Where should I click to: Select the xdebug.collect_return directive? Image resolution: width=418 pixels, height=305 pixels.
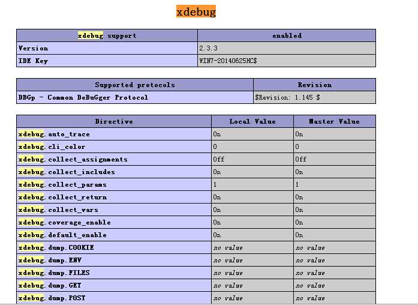click(x=114, y=197)
